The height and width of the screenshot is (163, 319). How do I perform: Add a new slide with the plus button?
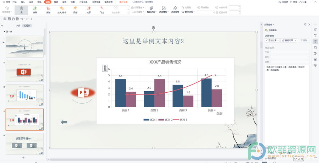tap(23, 158)
